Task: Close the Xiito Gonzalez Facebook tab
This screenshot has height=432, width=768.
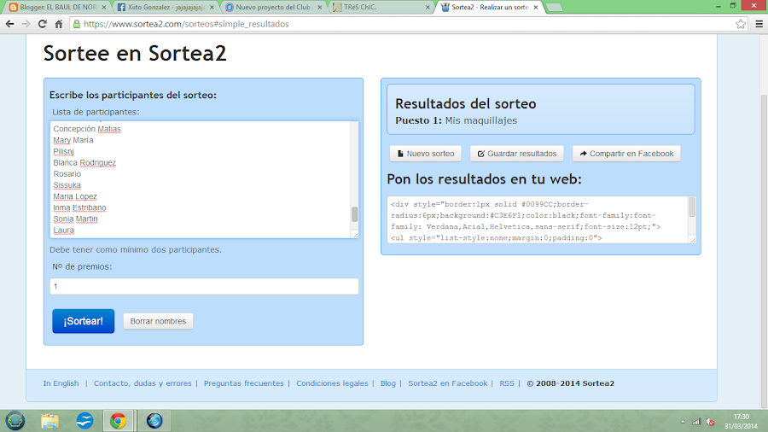Action: tap(212, 8)
